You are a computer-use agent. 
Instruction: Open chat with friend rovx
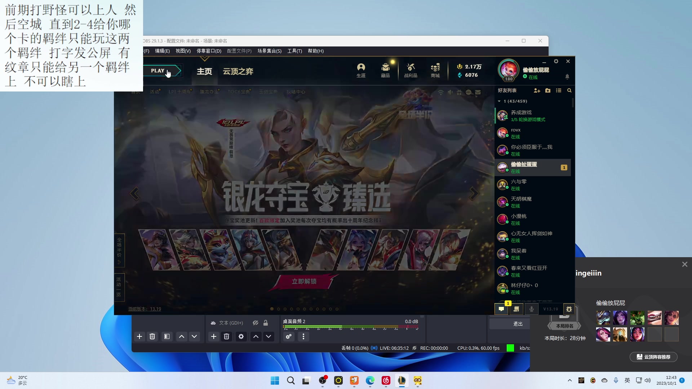coord(533,133)
